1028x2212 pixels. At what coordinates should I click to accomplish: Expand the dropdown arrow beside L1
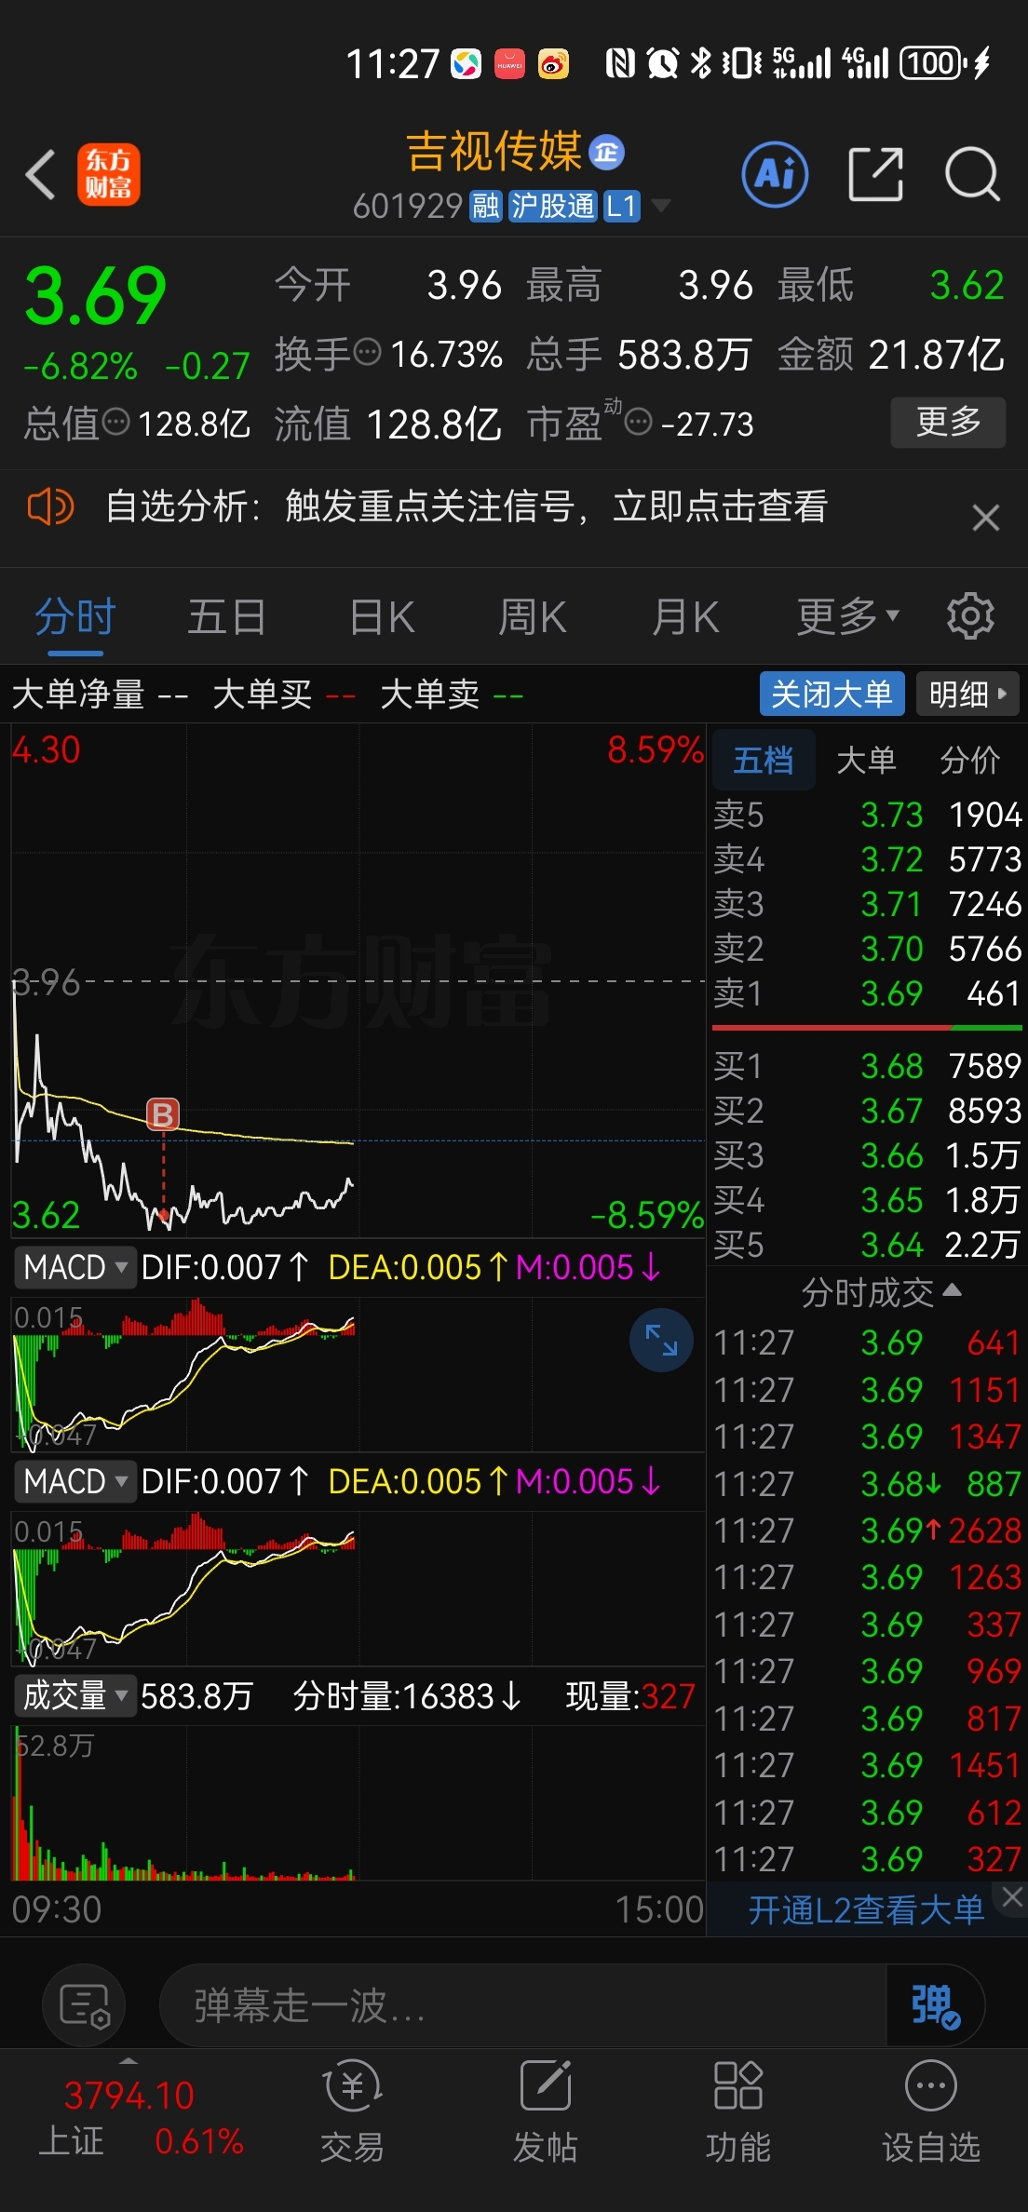(660, 206)
